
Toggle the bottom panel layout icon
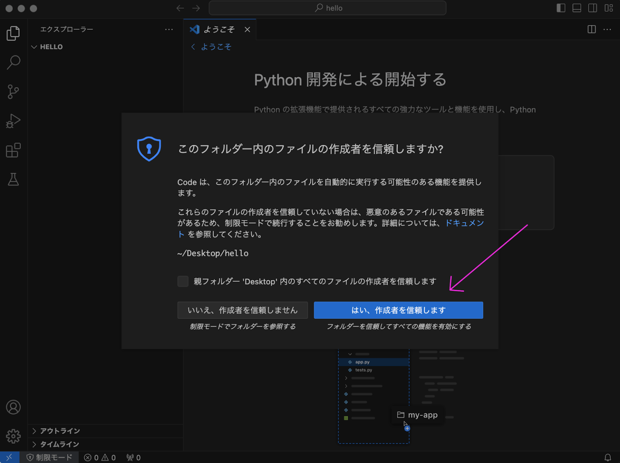(x=577, y=8)
